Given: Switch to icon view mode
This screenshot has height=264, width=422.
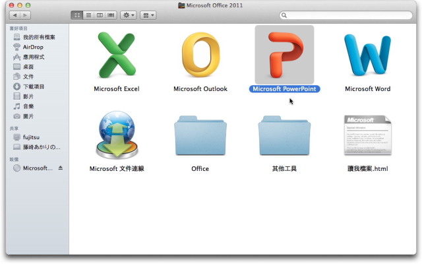Looking at the screenshot, I should tap(77, 15).
